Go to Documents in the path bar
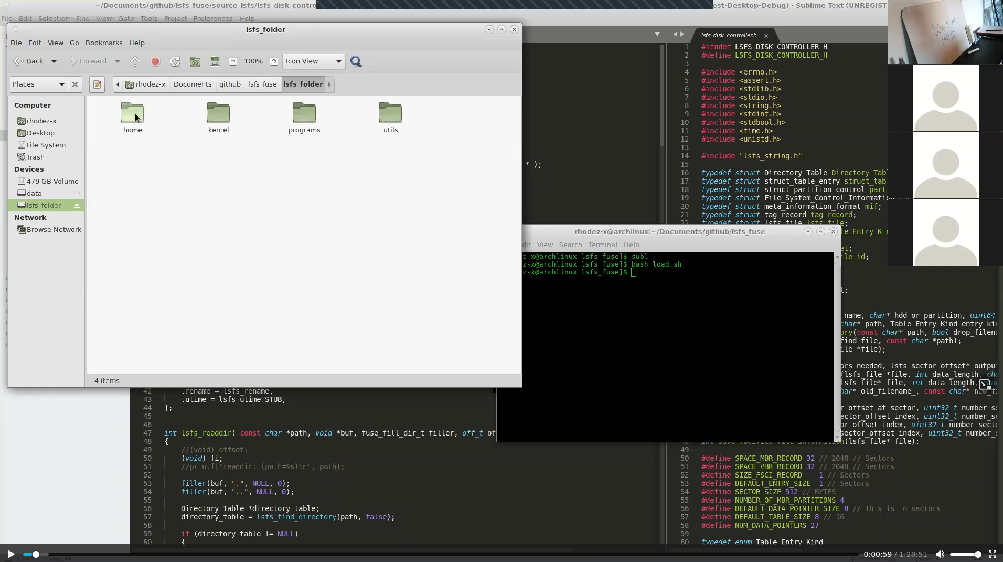 (x=193, y=84)
